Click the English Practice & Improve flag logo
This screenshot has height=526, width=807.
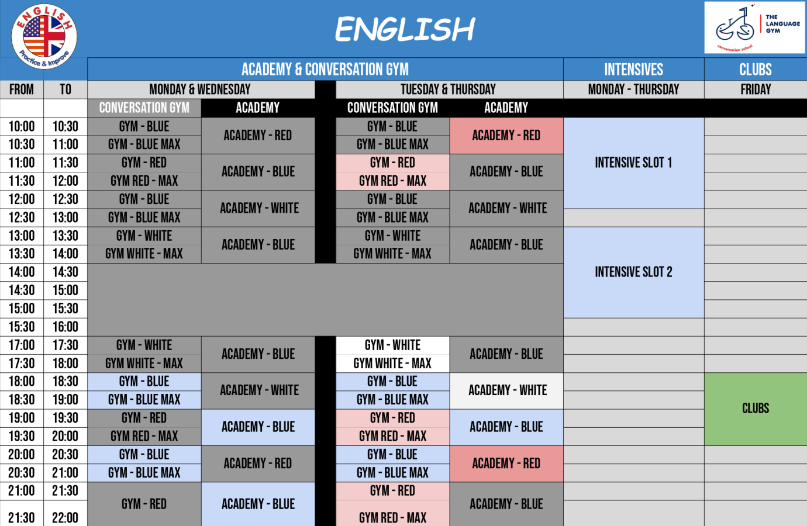point(44,36)
